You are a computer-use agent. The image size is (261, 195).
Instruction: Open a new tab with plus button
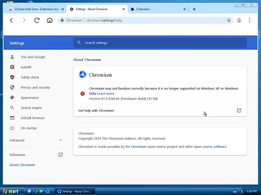pyautogui.click(x=194, y=9)
